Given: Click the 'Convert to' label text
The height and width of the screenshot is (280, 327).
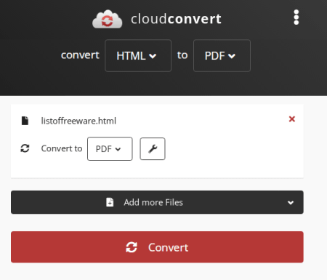Looking at the screenshot, I should click(62, 148).
